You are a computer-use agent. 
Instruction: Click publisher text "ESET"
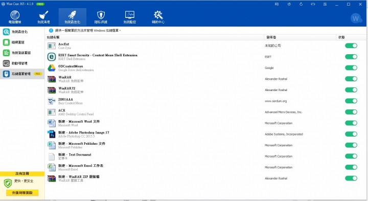(268, 57)
